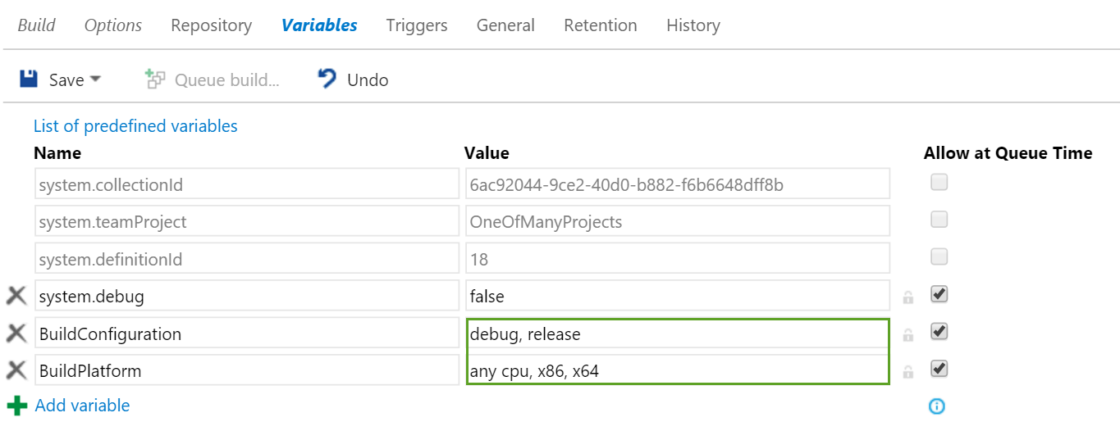This screenshot has height=431, width=1120.
Task: Open the info icon under Allow at Queue Time
Action: point(937,406)
